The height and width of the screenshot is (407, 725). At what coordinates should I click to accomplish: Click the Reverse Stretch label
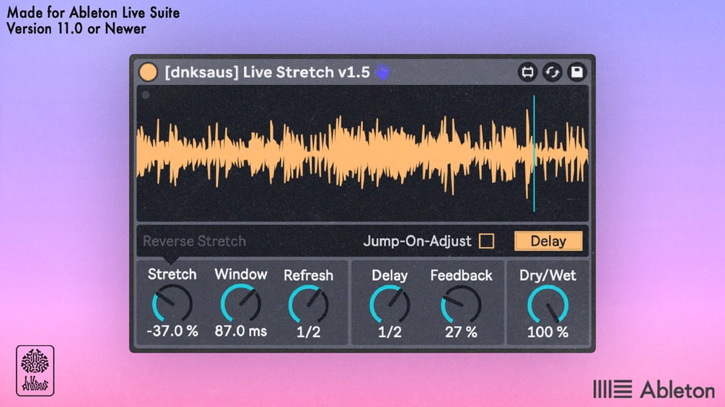coord(194,241)
